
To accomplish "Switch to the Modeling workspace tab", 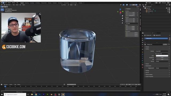I will point(27,3).
